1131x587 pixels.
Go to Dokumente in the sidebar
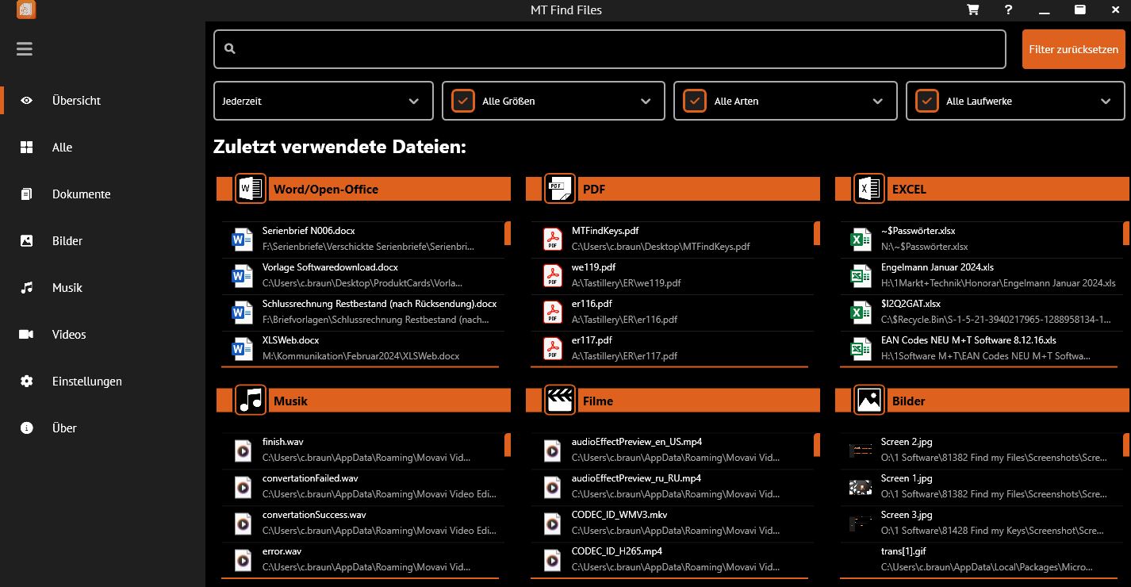click(81, 194)
